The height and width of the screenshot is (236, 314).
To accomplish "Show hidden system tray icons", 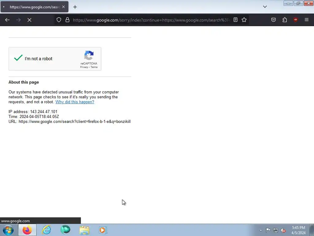I will (261, 230).
